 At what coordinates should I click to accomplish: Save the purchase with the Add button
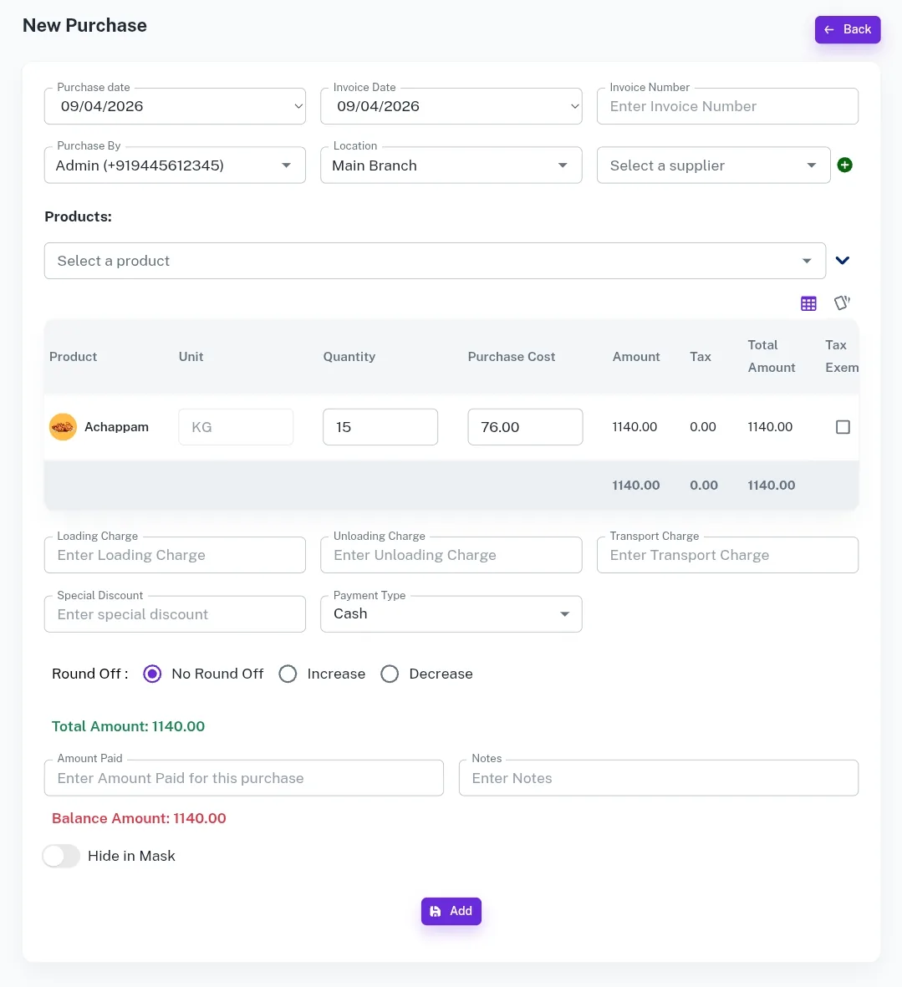point(451,911)
